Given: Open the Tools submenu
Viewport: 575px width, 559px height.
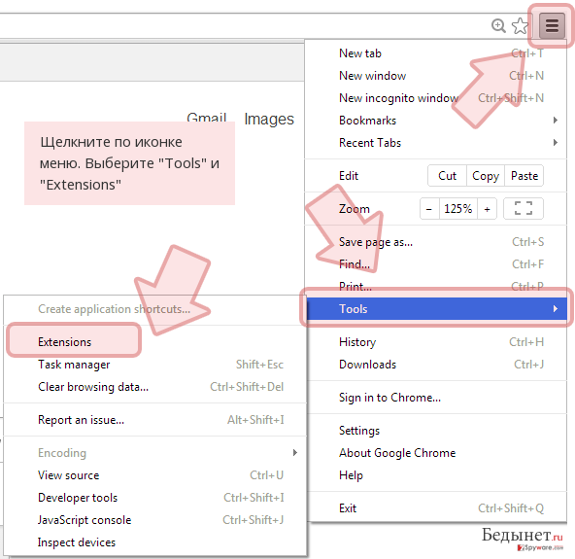Looking at the screenshot, I should [x=437, y=309].
